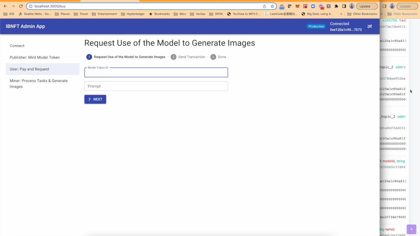Open the MetaMask fox extension
This screenshot has height=236, width=420.
pyautogui.click(x=297, y=6)
